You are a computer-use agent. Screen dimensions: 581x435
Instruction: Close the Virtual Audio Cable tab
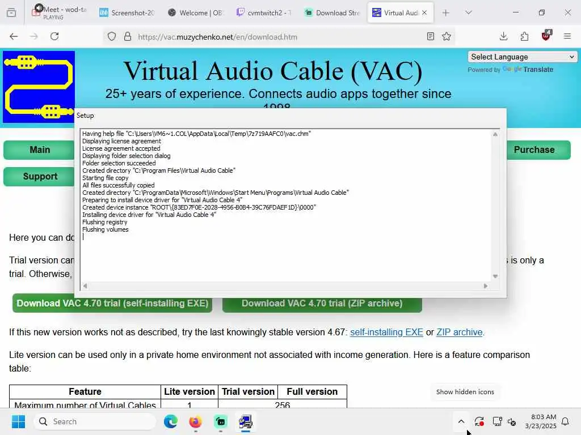tap(424, 12)
